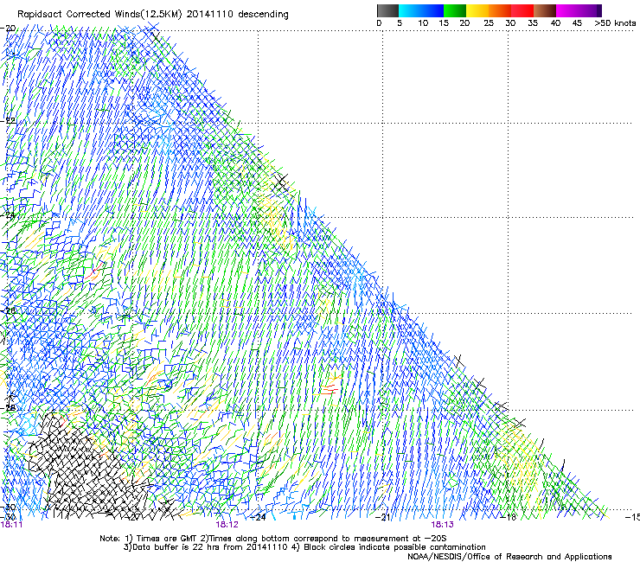Screen dimensions: 640x562
Task: Click the legend label 25
Action: 489,23
